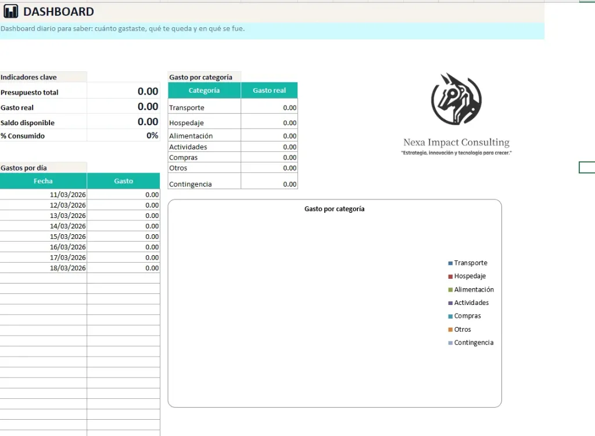Click the Gasto real header in category table
This screenshot has height=436, width=595.
(268, 90)
